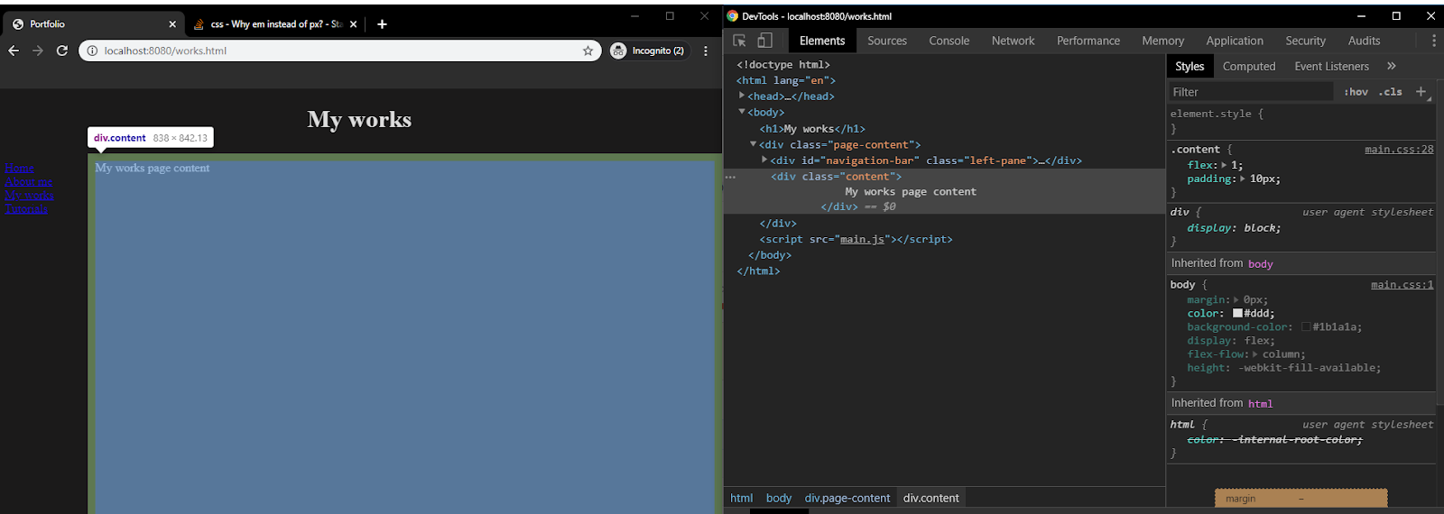Image resolution: width=1444 pixels, height=514 pixels.
Task: Switch to the Elements panel tab
Action: click(822, 41)
